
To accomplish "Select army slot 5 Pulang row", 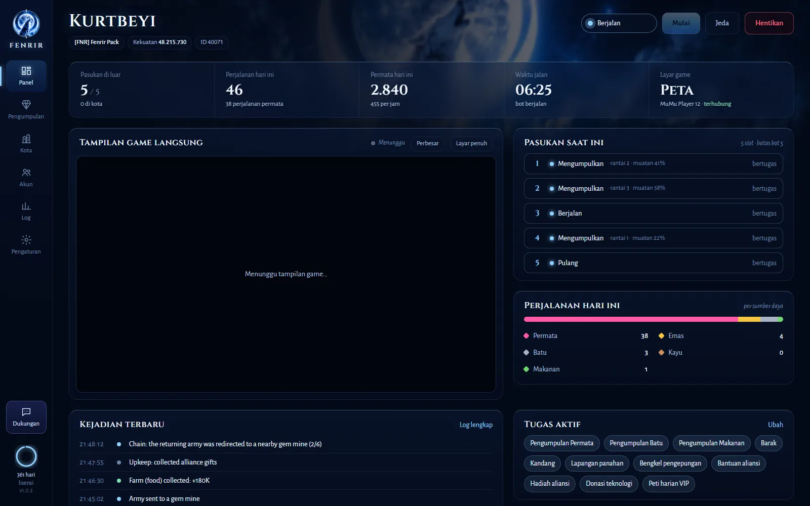I will click(x=654, y=263).
